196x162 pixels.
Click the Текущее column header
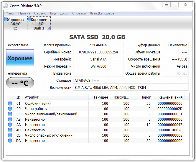[99, 97]
